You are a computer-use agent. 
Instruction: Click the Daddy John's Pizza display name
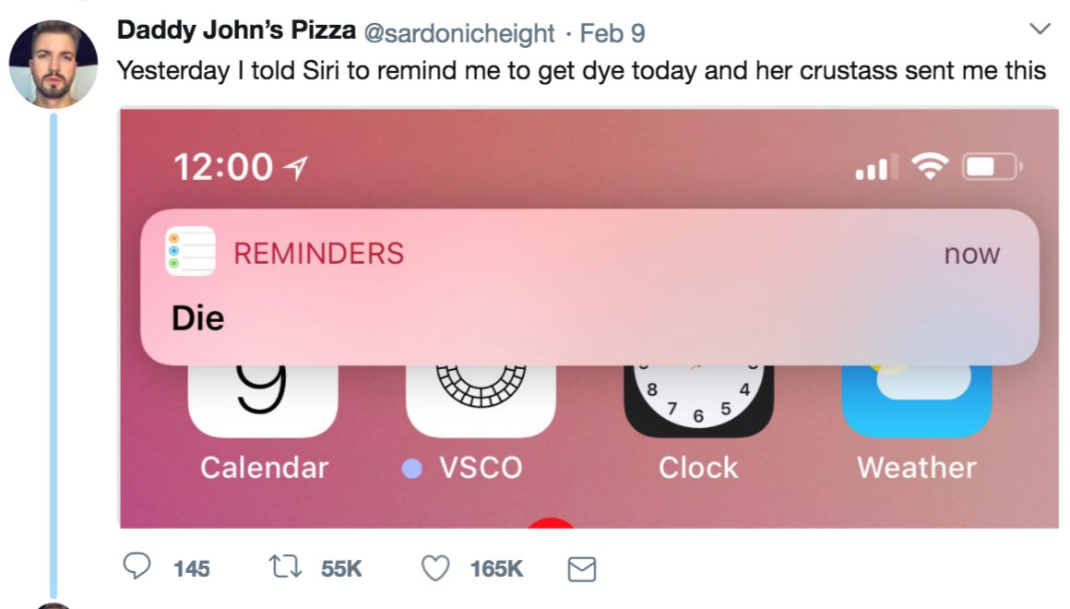pyautogui.click(x=236, y=30)
